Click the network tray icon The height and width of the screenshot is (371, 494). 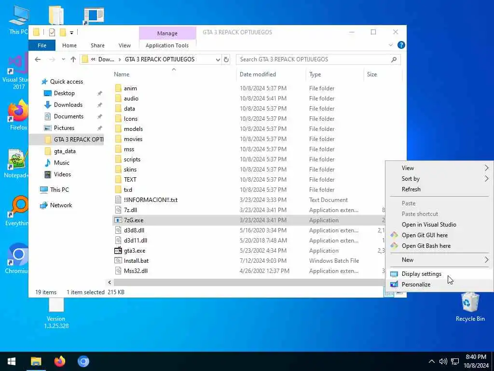[454, 361]
